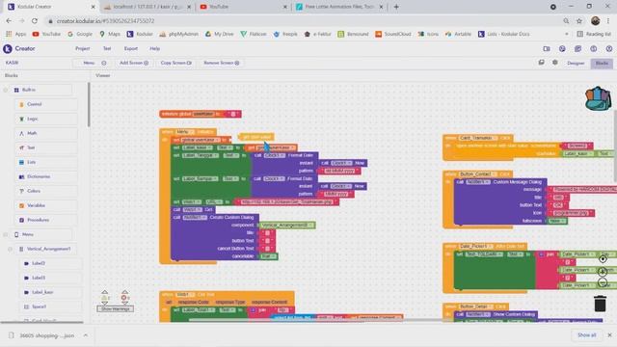Switch to the Designer view
Screen dimensions: 617x347
[x=576, y=63]
